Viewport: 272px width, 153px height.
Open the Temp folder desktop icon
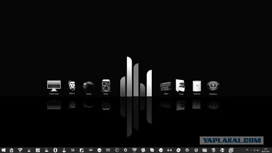click(181, 86)
